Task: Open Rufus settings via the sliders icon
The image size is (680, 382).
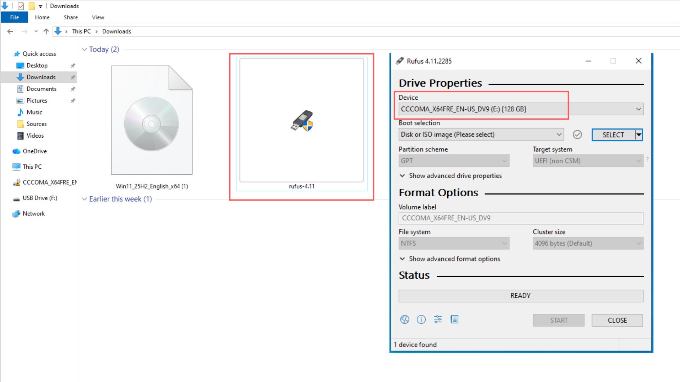Action: tap(438, 319)
